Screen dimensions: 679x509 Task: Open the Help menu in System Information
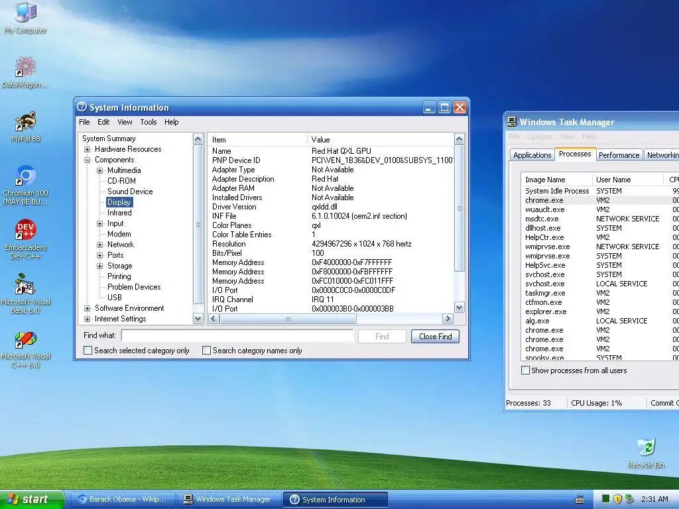coord(172,122)
